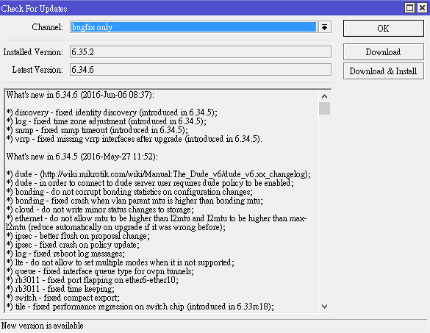Click the 'What's new in 6.34.6' heading
The height and width of the screenshot is (333, 430).
tap(80, 95)
